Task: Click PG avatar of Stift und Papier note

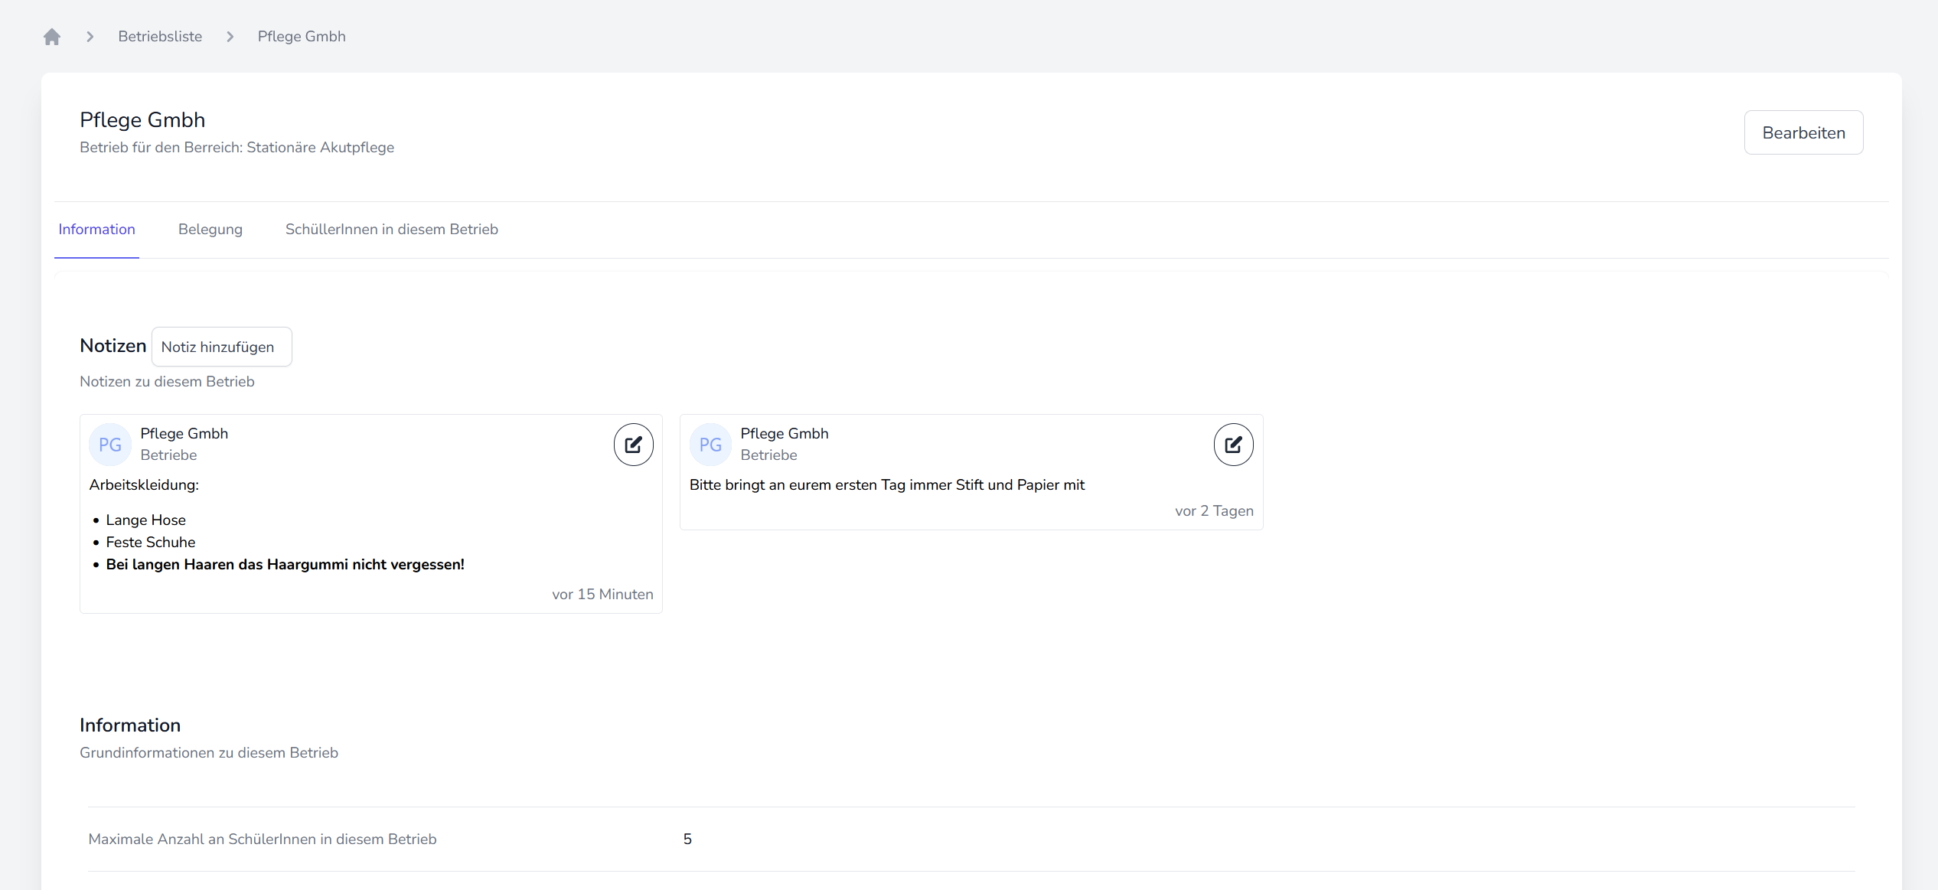Action: (710, 445)
